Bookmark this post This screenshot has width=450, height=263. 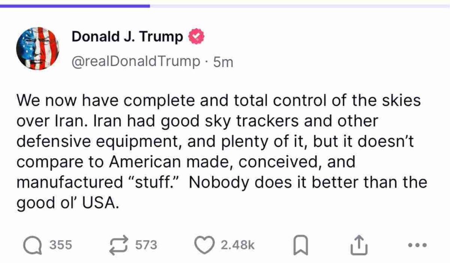301,245
